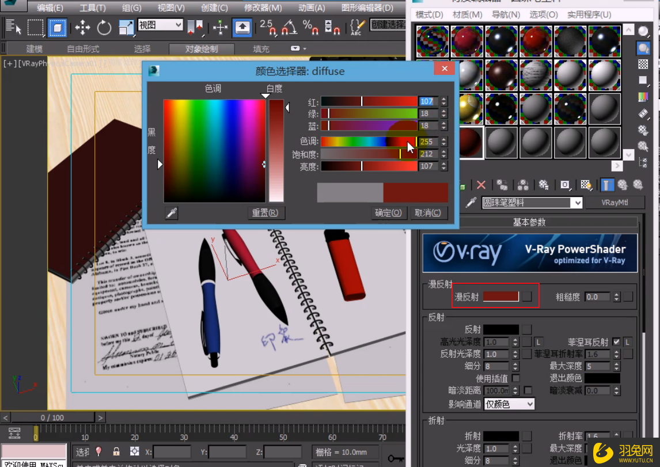Toggle the angle snap icon
The width and height of the screenshot is (660, 467).
coord(290,28)
